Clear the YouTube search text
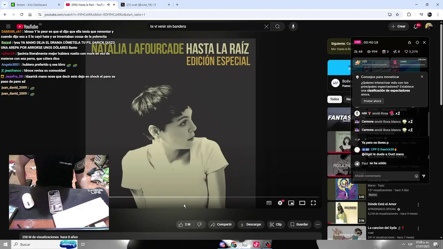The height and width of the screenshot is (249, 443). [x=266, y=27]
